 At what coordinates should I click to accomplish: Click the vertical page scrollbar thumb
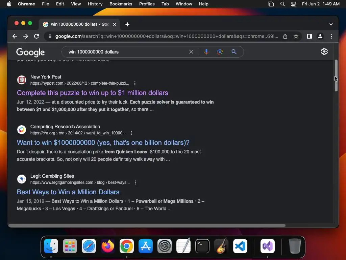[x=336, y=75]
